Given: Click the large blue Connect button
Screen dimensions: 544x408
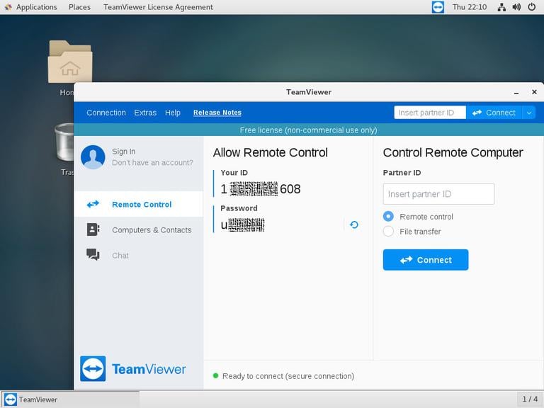Looking at the screenshot, I should pyautogui.click(x=426, y=260).
